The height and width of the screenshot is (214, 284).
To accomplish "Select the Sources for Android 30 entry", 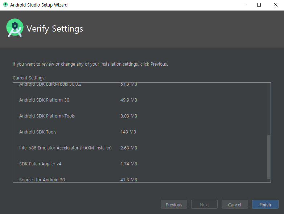I will [x=42, y=180].
